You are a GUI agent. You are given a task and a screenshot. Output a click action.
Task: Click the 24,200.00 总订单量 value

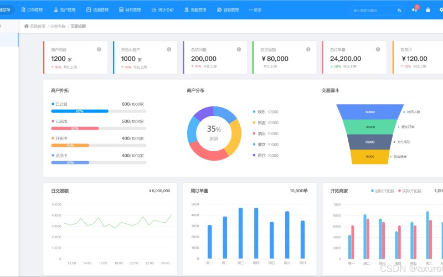[346, 59]
